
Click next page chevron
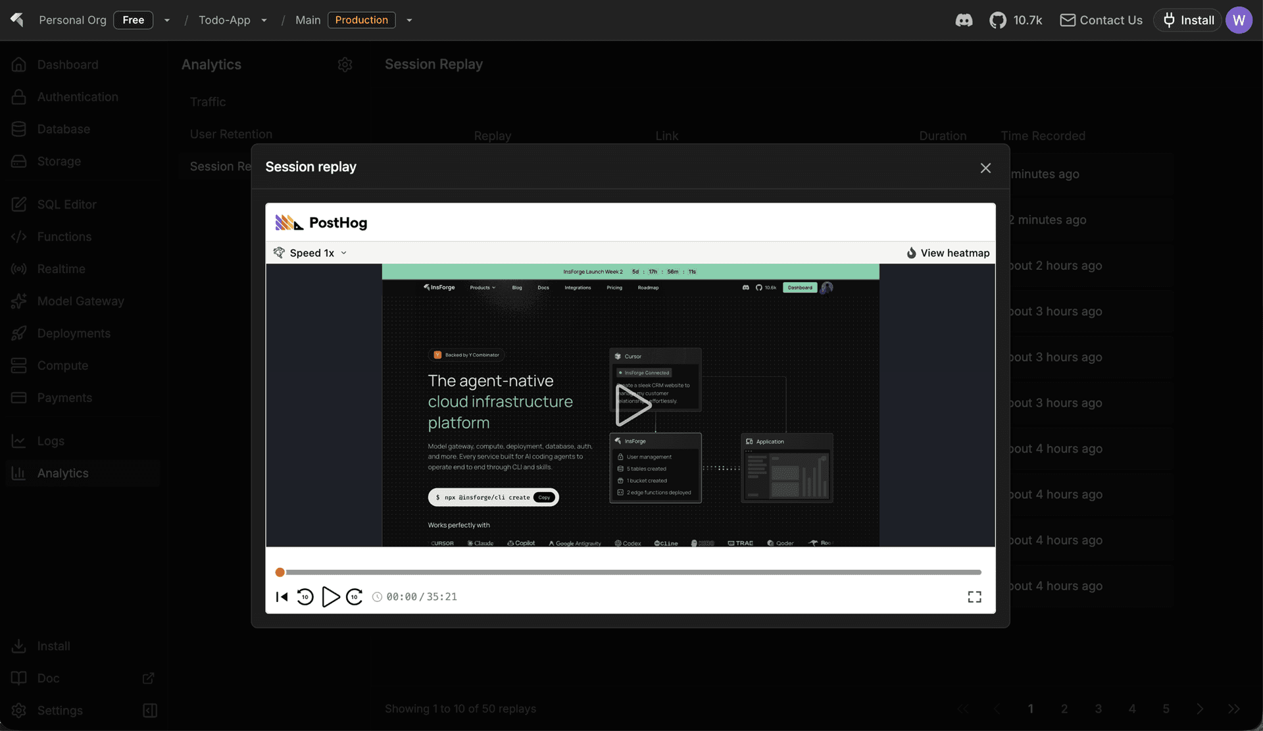pos(1200,709)
